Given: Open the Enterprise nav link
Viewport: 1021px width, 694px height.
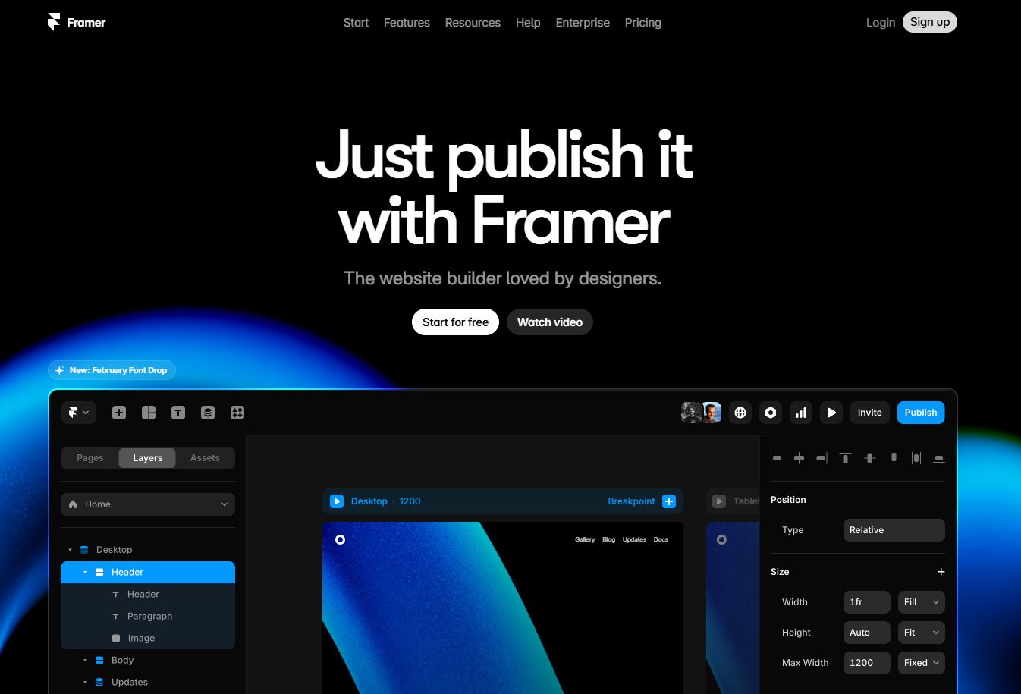Looking at the screenshot, I should click(x=583, y=23).
